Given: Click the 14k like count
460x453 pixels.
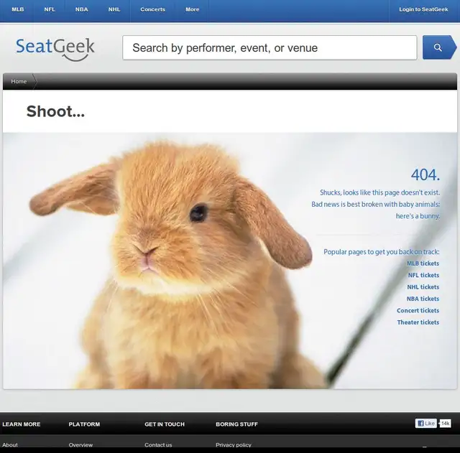Looking at the screenshot, I should click(445, 423).
